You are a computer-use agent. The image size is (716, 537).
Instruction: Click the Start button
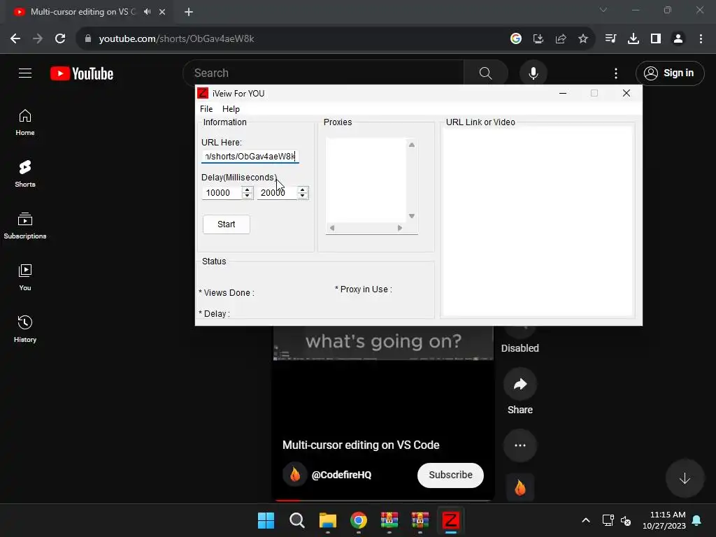pos(226,224)
